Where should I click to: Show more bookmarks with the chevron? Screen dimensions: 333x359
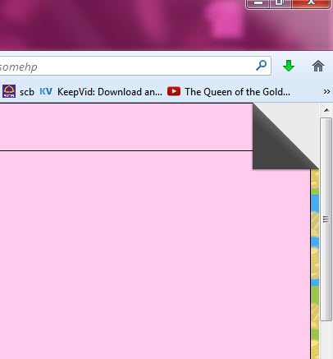click(x=326, y=92)
